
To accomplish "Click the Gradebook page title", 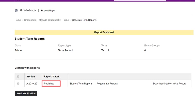I will point(28,10).
